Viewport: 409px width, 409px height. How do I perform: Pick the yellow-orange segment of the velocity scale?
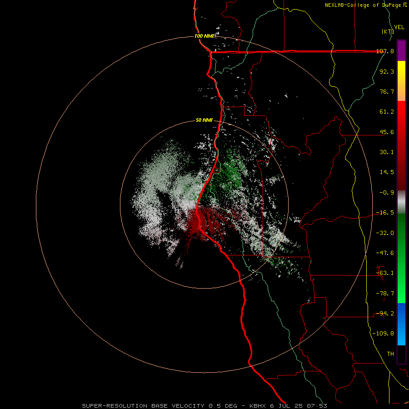(401, 81)
